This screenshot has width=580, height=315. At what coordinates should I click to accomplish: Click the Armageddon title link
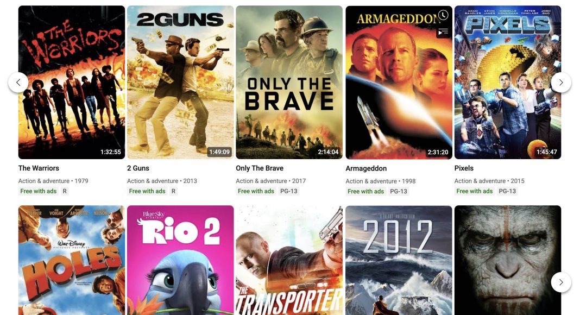point(366,168)
